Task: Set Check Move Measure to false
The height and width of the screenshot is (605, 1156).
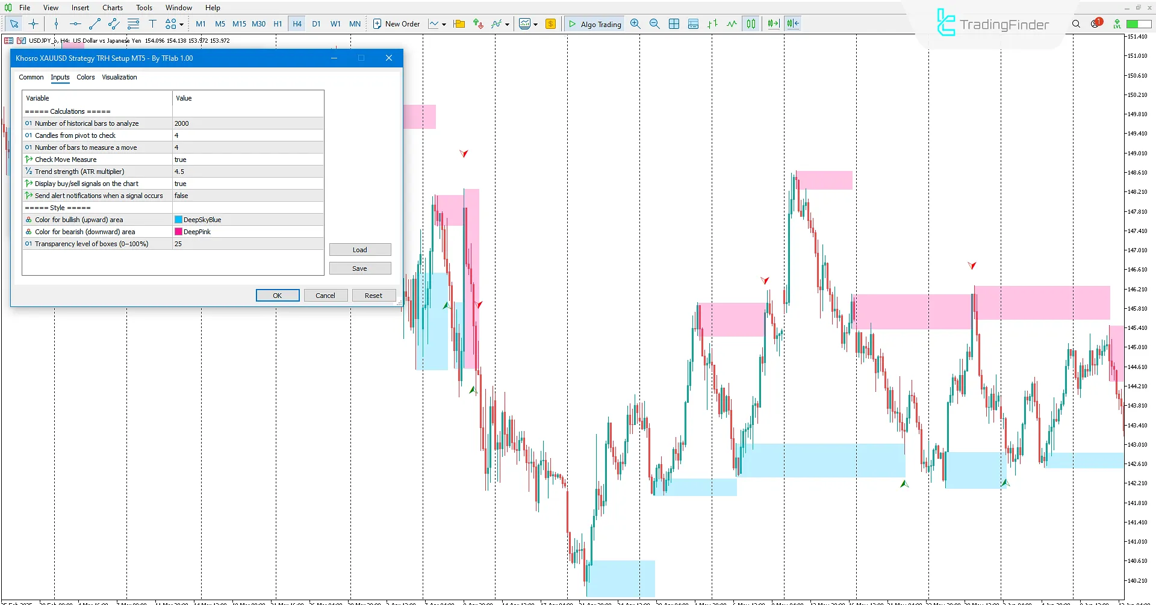Action: [x=247, y=160]
